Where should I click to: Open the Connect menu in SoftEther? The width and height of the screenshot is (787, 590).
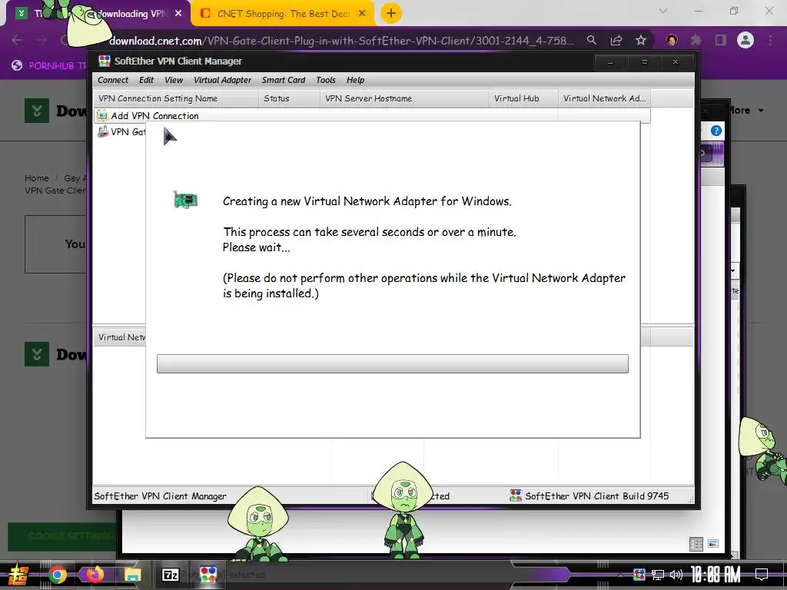tap(113, 80)
